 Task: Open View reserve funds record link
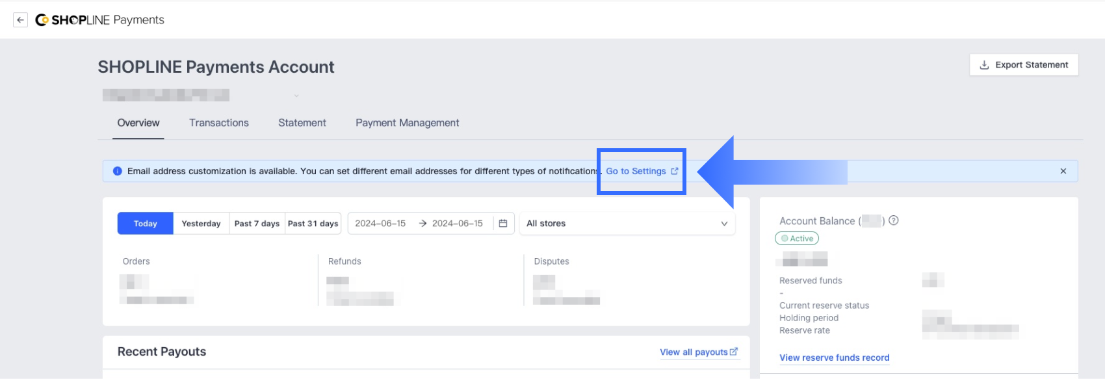[835, 358]
